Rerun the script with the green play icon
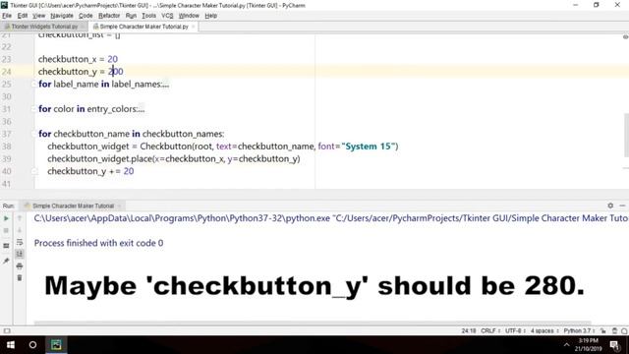 click(x=6, y=218)
